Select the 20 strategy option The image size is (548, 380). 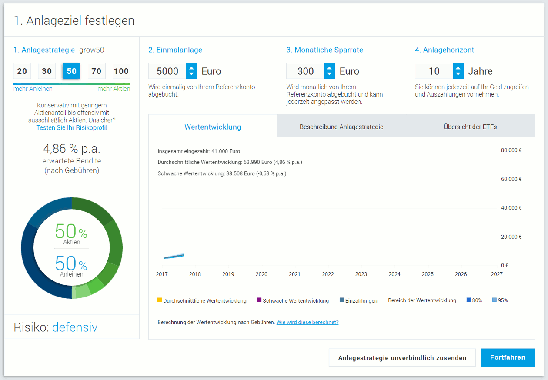[x=22, y=71]
